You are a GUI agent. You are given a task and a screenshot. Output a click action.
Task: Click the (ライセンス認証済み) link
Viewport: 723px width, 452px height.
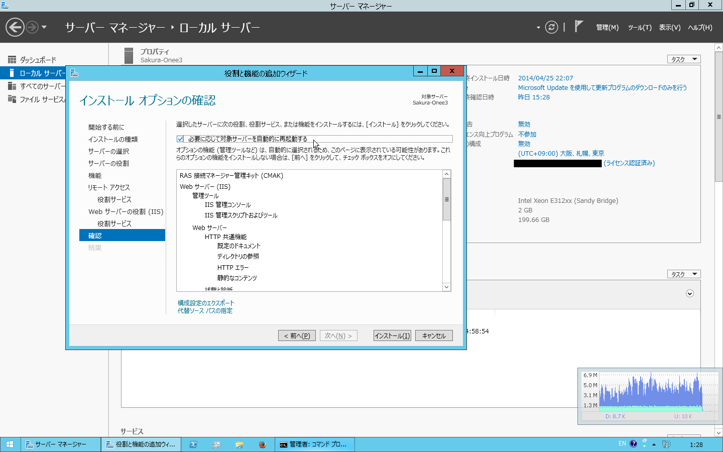coord(629,163)
